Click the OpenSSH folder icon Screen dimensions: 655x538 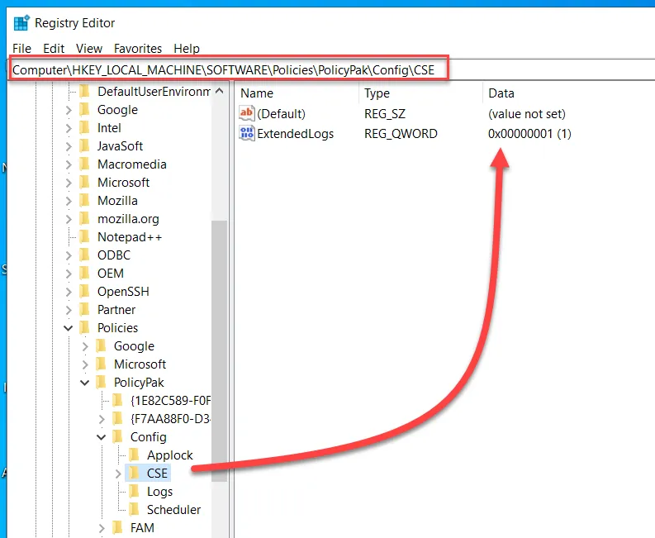[x=84, y=292]
